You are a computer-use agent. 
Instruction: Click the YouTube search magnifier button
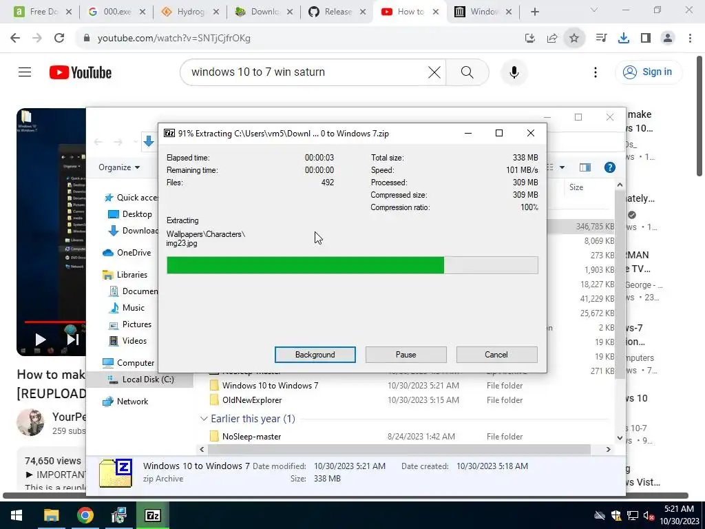467,72
